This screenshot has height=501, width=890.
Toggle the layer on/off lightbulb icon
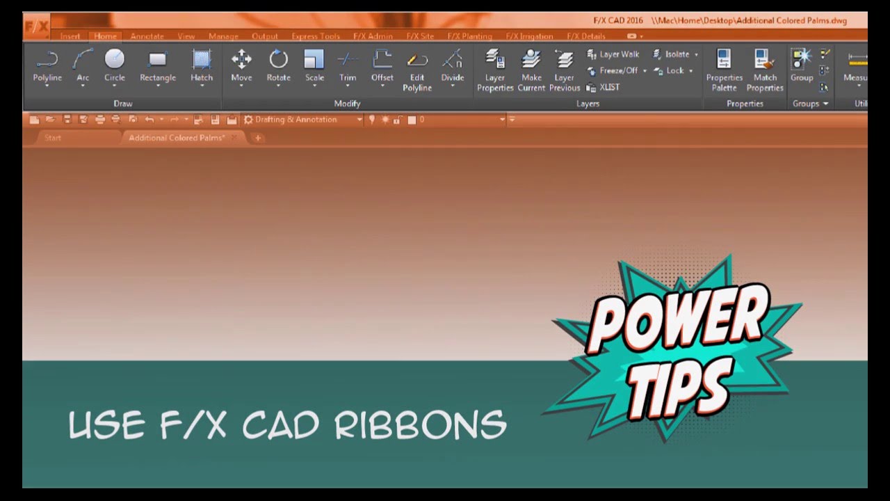372,120
